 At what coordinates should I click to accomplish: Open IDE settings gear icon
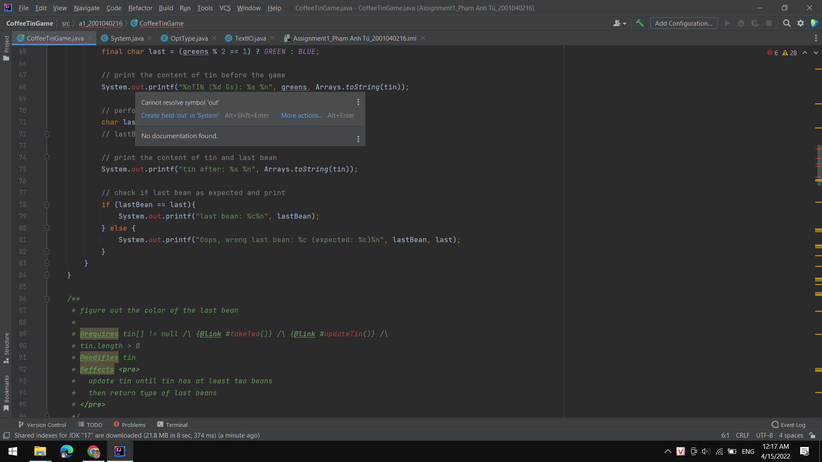[801, 23]
